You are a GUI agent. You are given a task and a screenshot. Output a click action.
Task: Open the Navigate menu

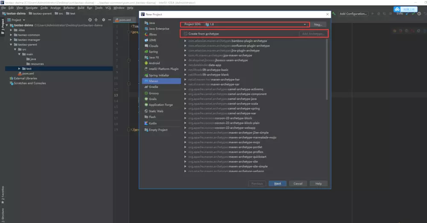coord(32,8)
